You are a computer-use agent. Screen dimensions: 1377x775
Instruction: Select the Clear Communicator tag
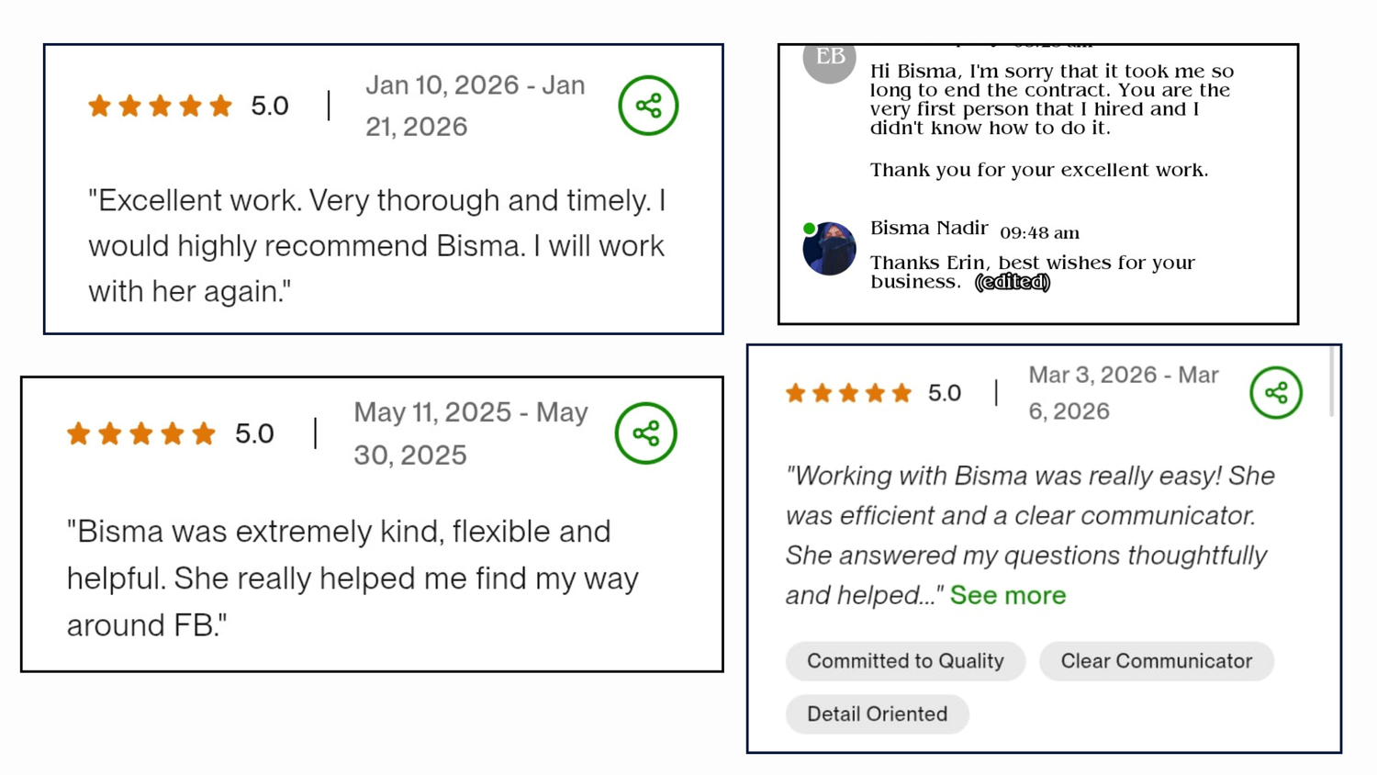click(1156, 661)
